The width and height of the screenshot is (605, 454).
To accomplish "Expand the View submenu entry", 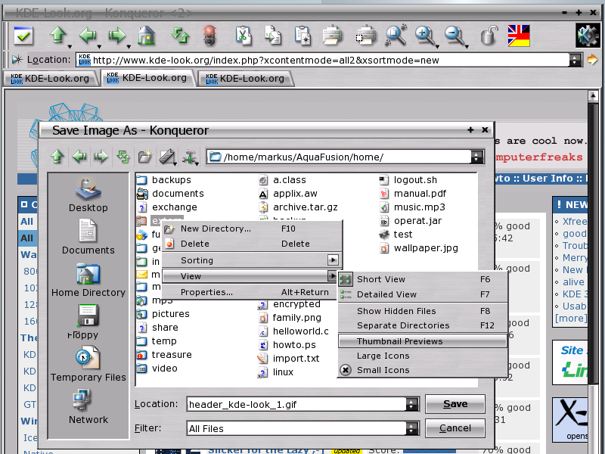I will pos(252,276).
